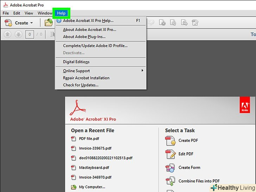Click the Acrobat logo in welcome panel

click(x=77, y=108)
